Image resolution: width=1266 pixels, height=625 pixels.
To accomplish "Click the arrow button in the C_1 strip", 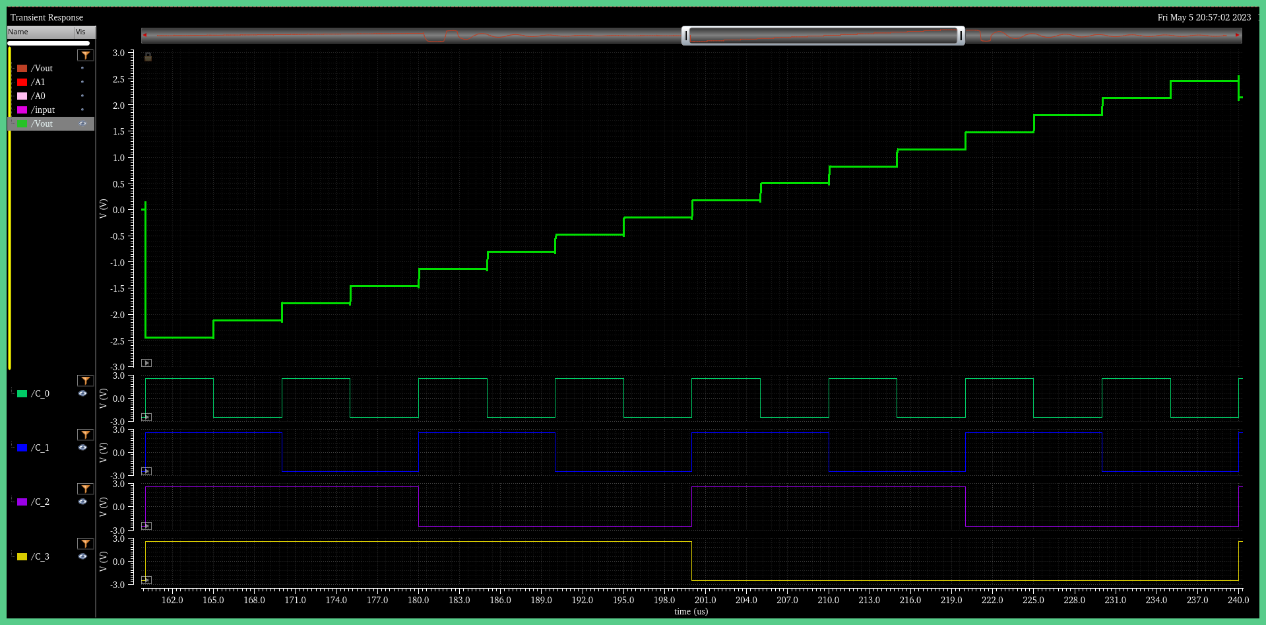I will point(146,471).
